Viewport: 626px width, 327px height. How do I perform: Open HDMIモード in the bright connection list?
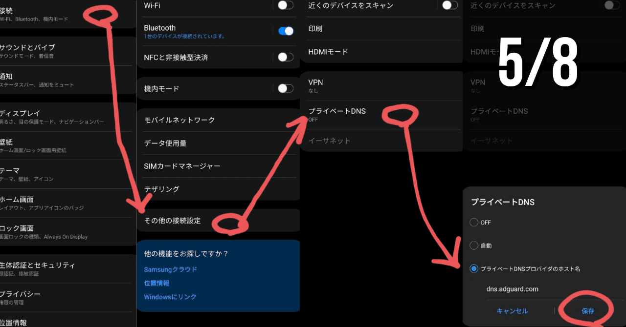click(381, 52)
